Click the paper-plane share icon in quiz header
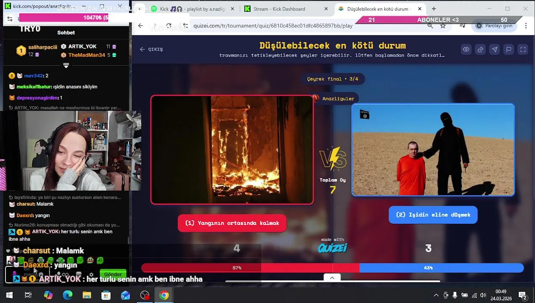 pyautogui.click(x=495, y=49)
